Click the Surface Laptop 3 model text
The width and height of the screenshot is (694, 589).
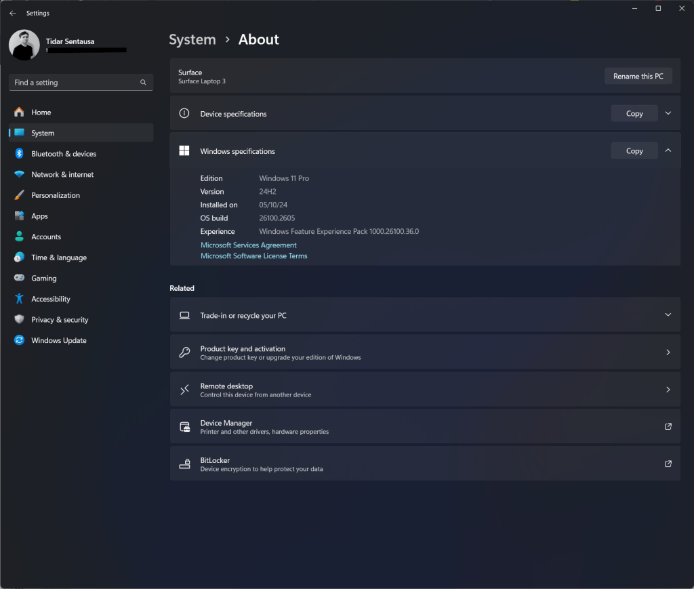(202, 81)
